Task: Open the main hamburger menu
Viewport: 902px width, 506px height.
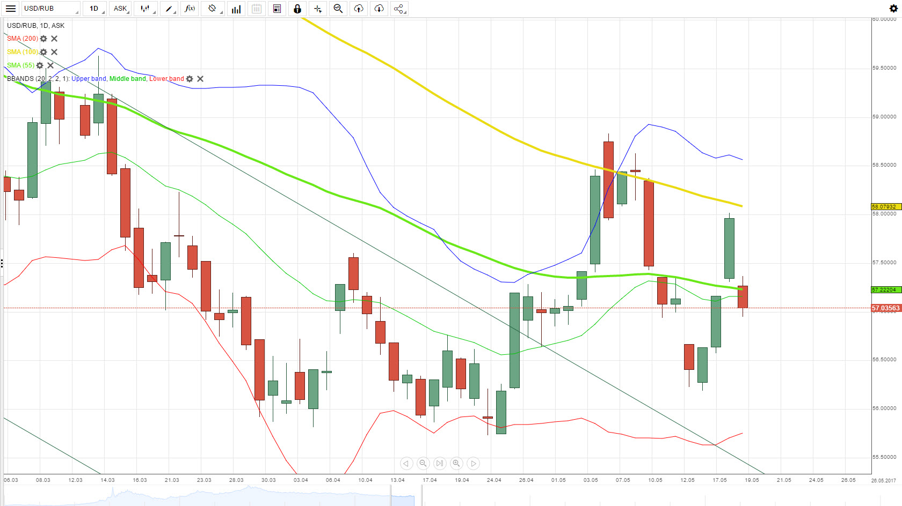Action: (11, 9)
